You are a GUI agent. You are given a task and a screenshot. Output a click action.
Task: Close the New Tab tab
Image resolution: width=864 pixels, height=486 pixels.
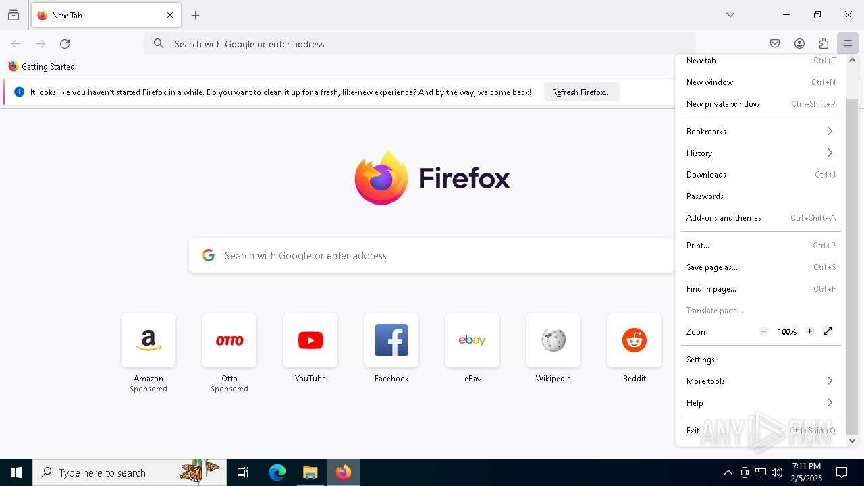click(170, 15)
